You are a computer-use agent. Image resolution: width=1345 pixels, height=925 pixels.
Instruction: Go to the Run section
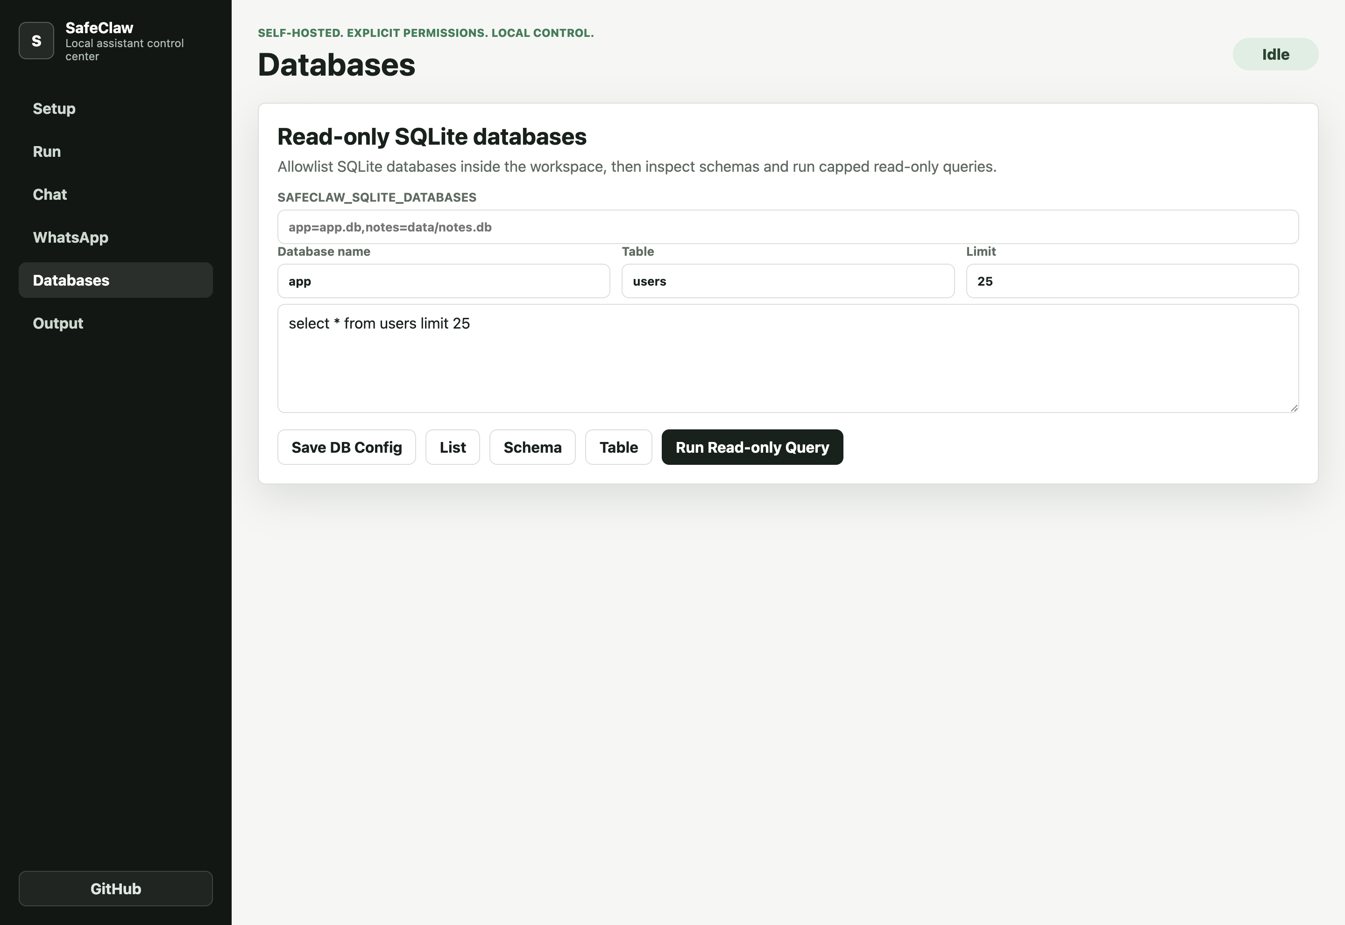coord(115,151)
